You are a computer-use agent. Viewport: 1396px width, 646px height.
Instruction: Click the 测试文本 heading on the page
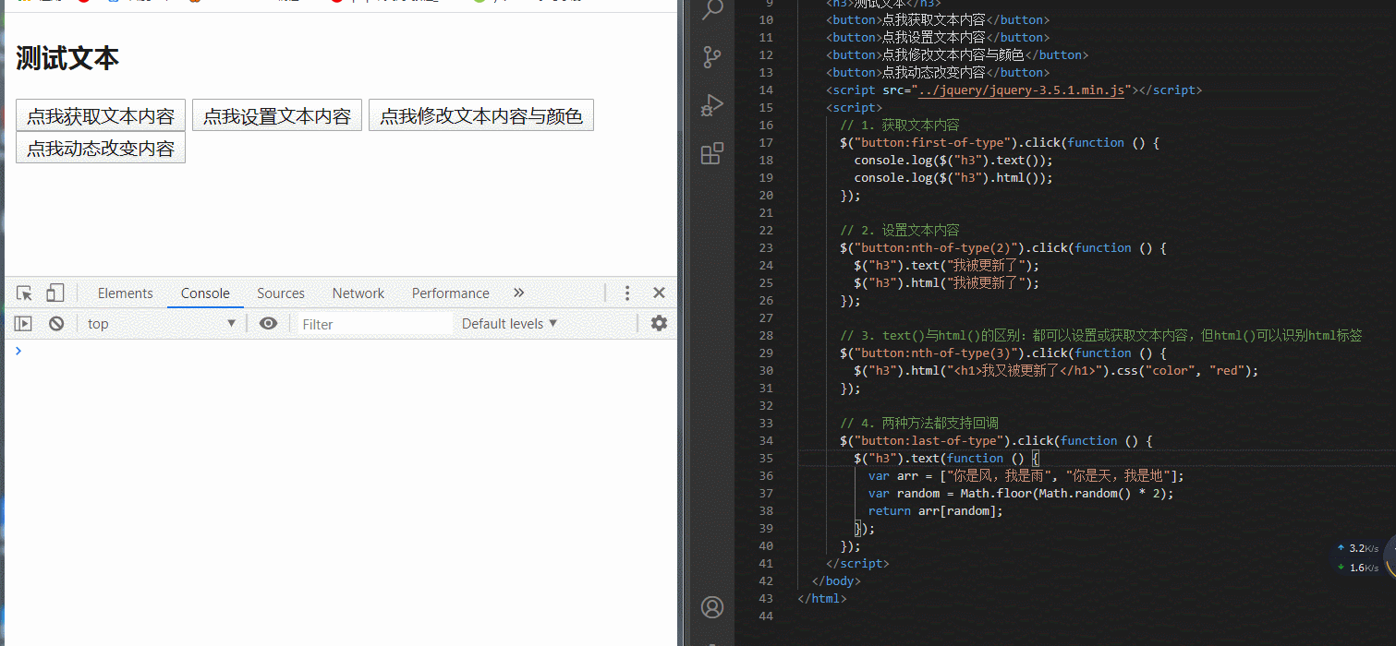(67, 59)
